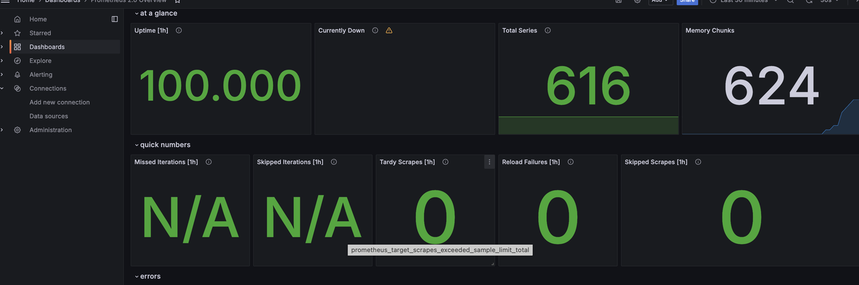The height and width of the screenshot is (285, 859).
Task: Click the Administration gear icon
Action: 17,130
